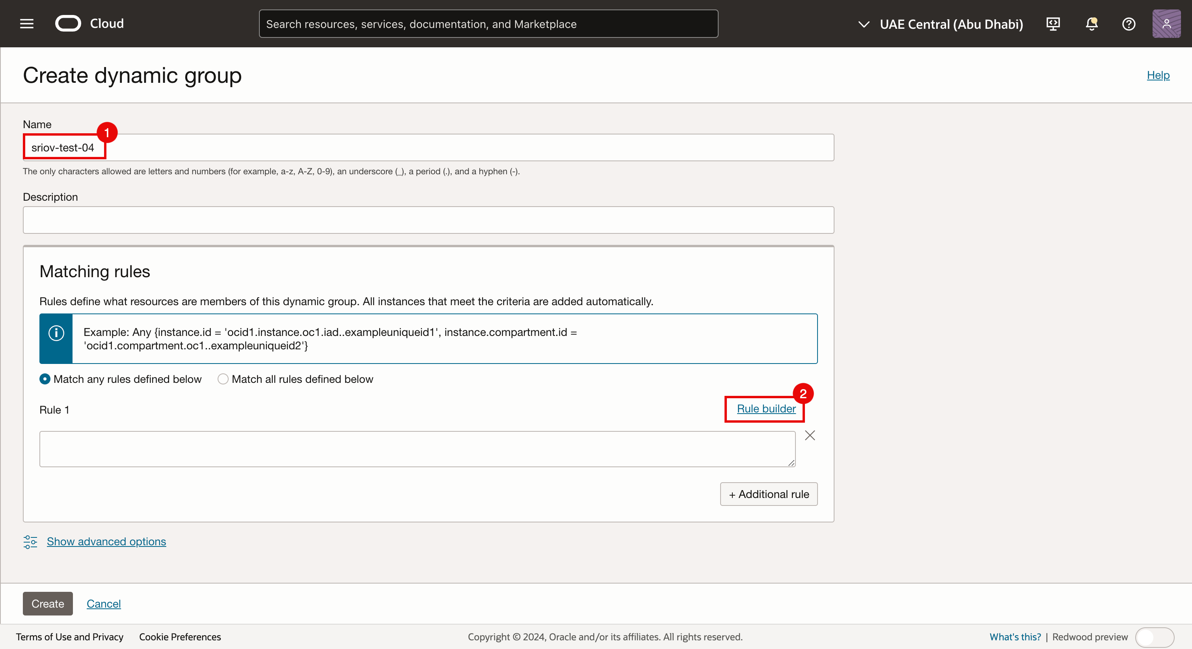Open the help question mark icon
Viewport: 1192px width, 649px height.
click(1129, 24)
